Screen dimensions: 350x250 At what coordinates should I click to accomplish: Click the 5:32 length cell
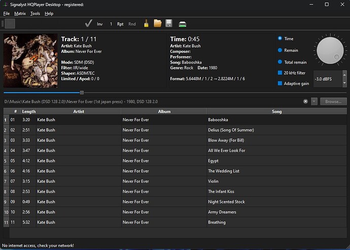click(28, 223)
